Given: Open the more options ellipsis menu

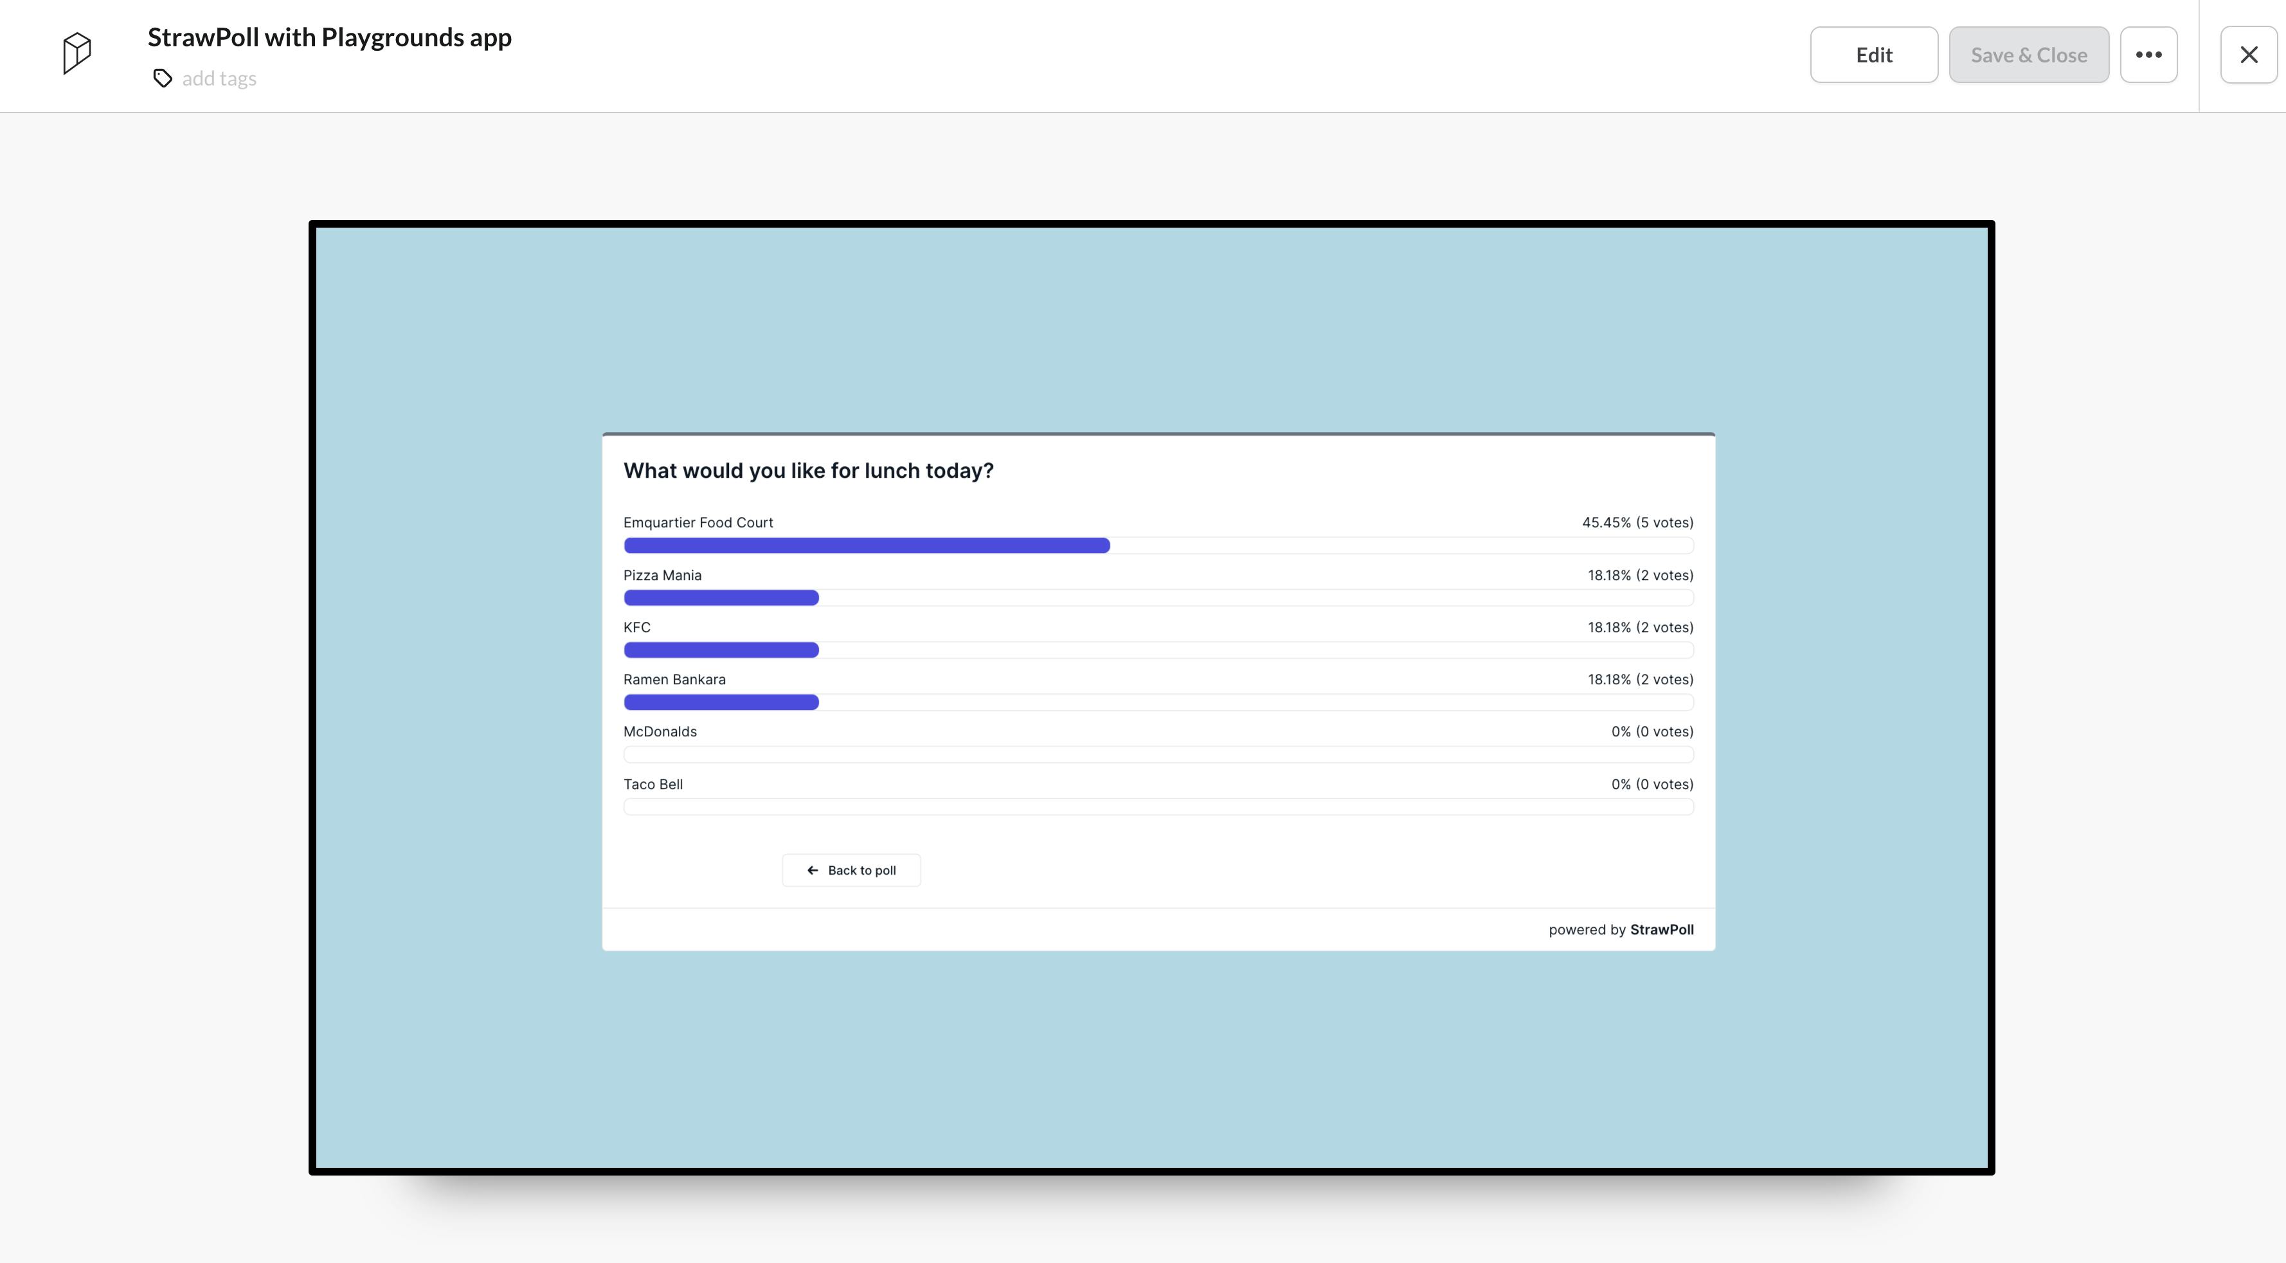Looking at the screenshot, I should click(2148, 54).
